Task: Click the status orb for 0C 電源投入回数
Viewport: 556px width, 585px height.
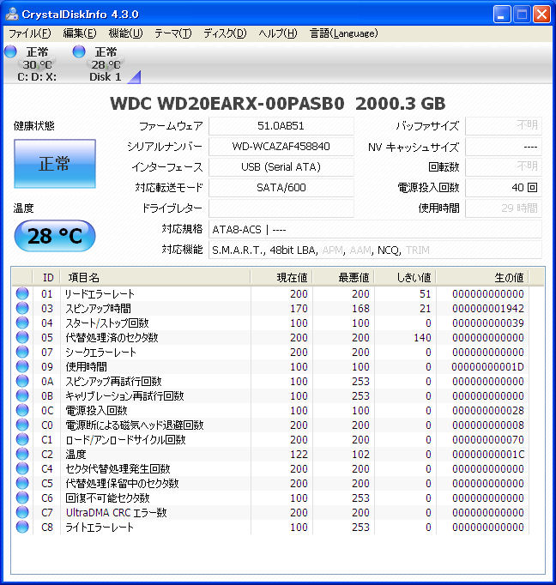Action: 22,410
